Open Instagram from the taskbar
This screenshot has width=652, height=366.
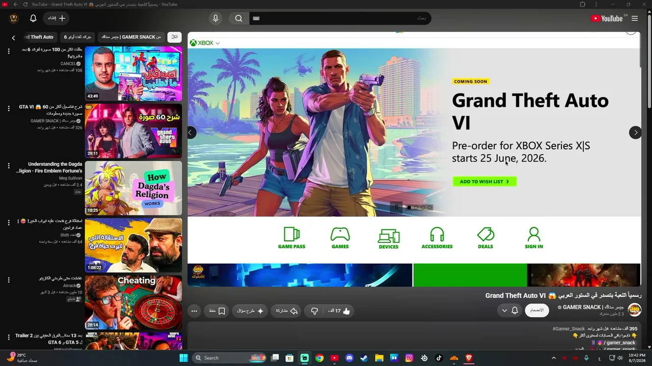coord(409,358)
